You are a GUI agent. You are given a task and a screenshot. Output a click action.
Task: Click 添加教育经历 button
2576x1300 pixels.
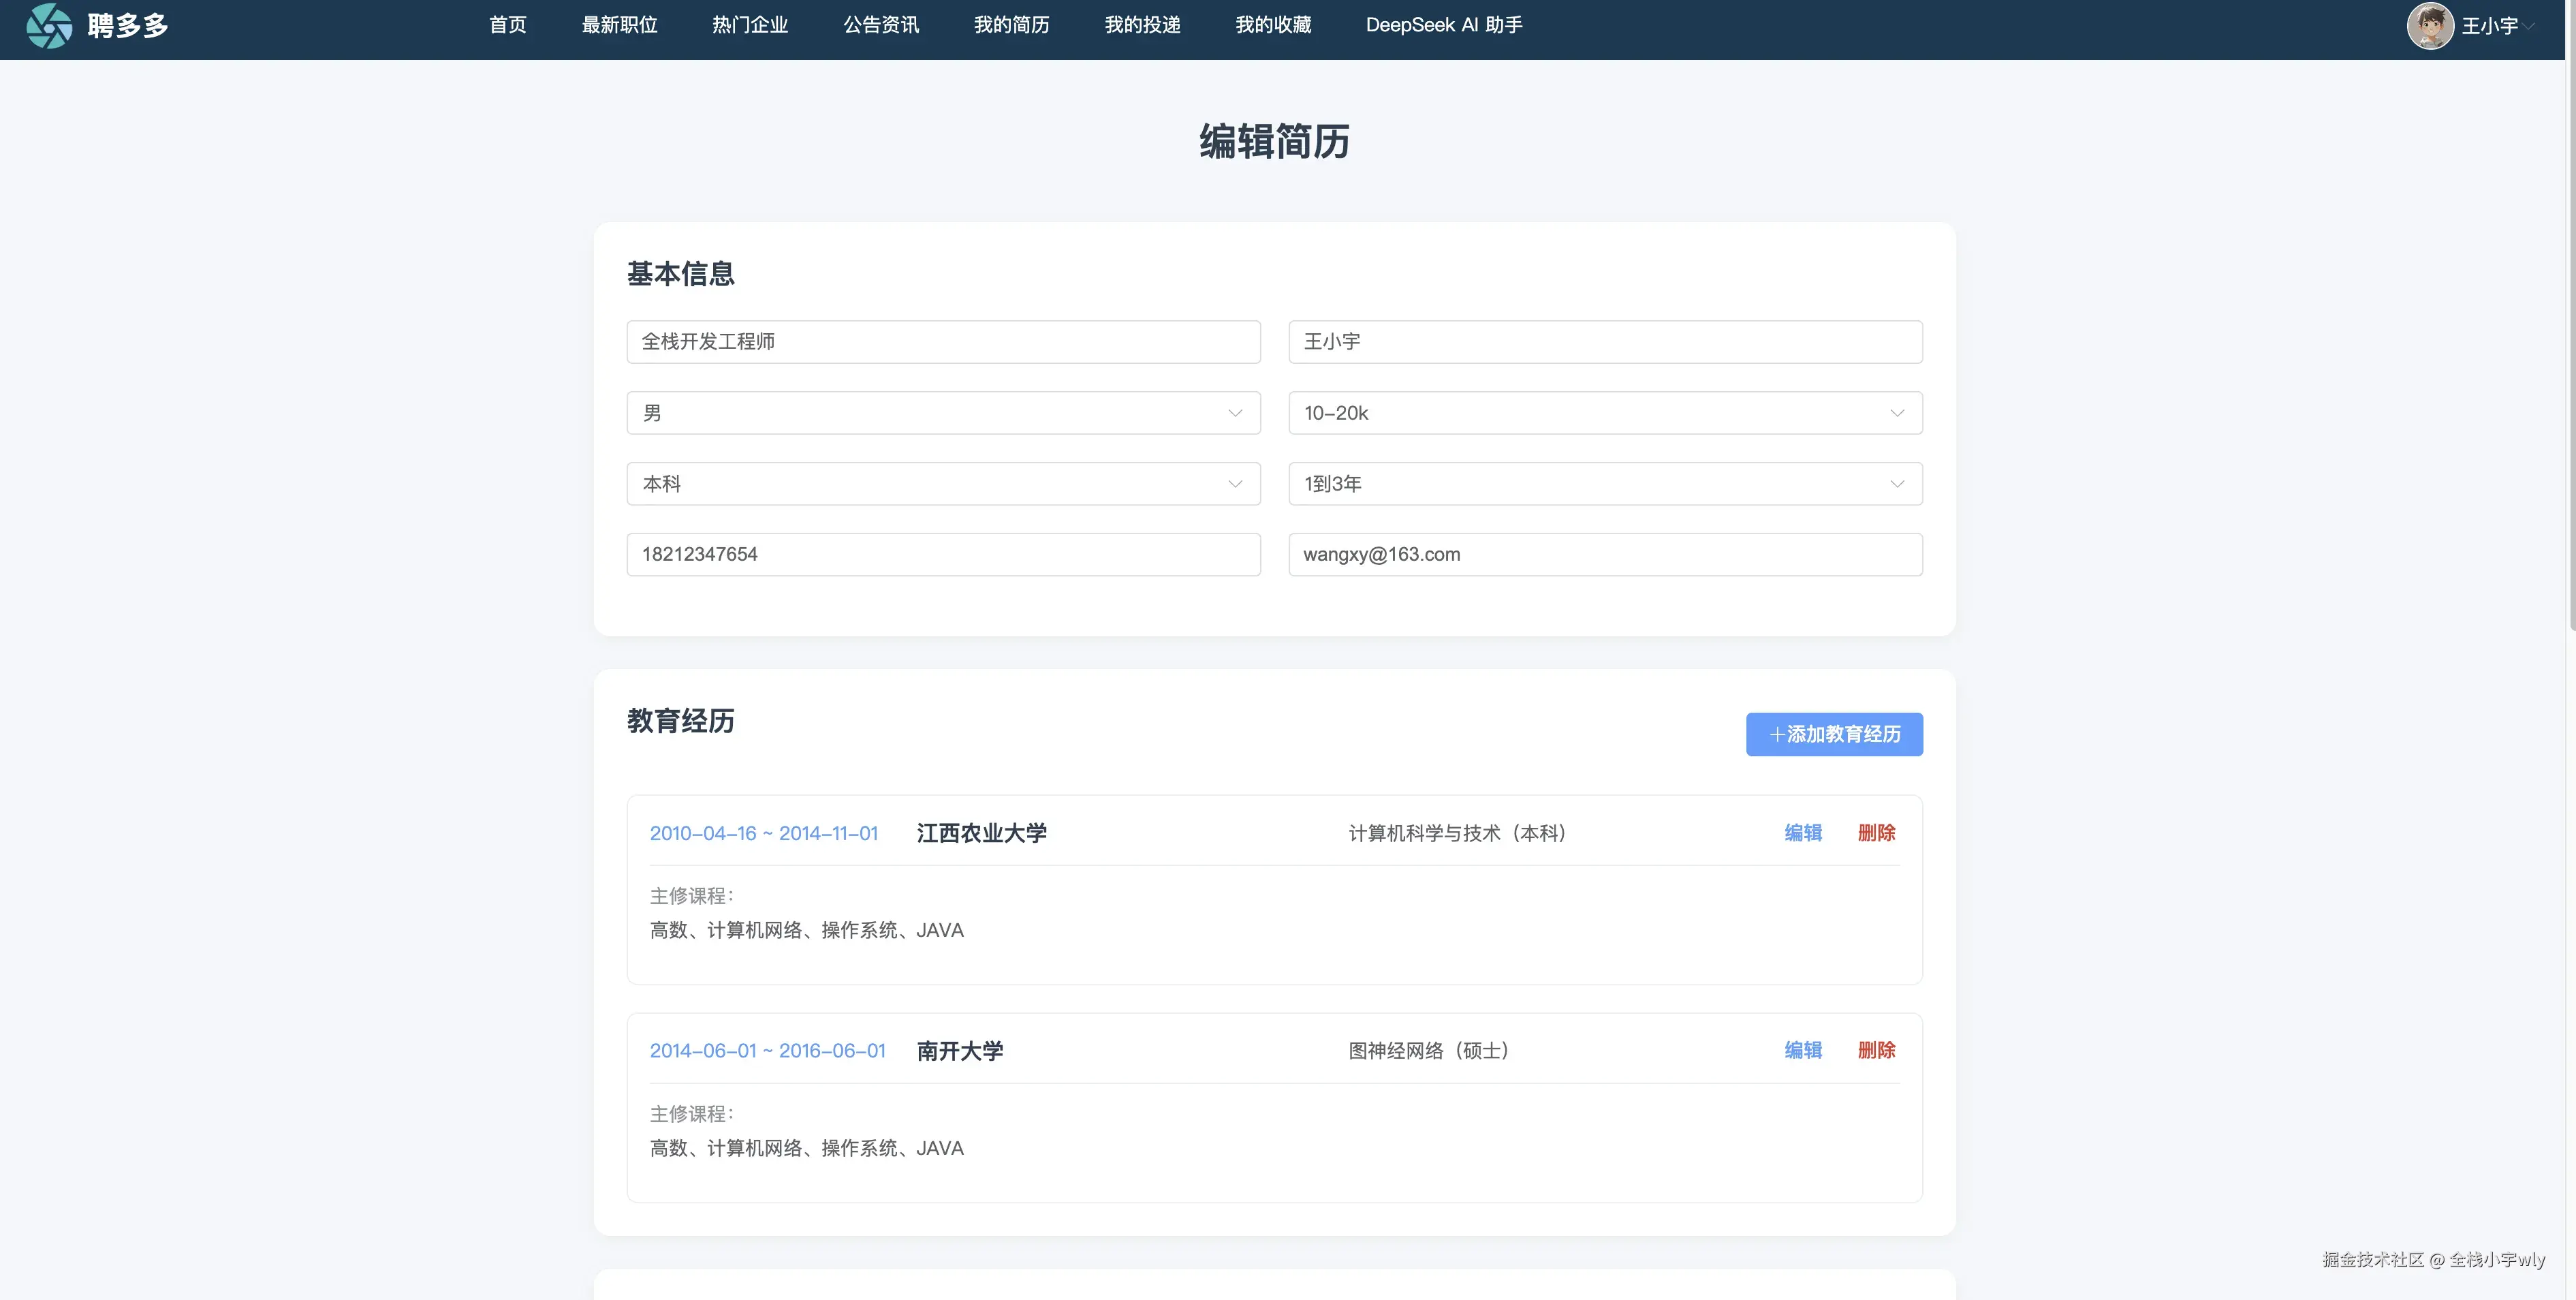tap(1833, 734)
